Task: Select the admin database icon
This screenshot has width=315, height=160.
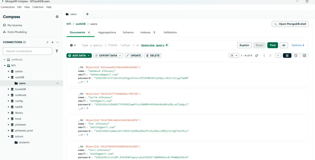Action: (x=12, y=72)
